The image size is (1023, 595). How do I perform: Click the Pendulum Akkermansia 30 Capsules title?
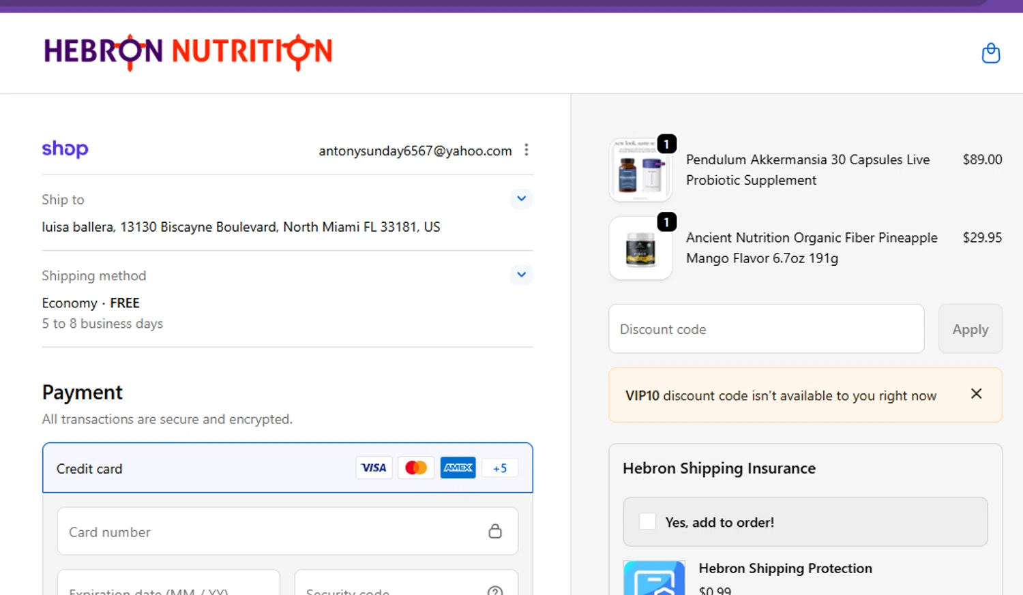click(x=808, y=170)
